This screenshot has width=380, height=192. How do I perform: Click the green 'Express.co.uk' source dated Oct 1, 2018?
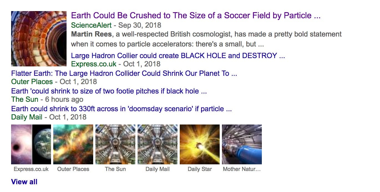coord(94,64)
